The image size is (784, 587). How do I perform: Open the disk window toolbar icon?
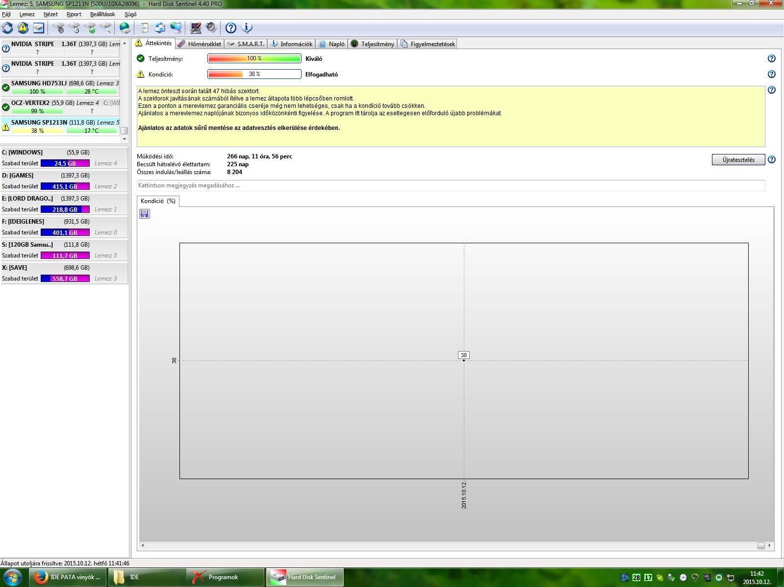point(39,28)
